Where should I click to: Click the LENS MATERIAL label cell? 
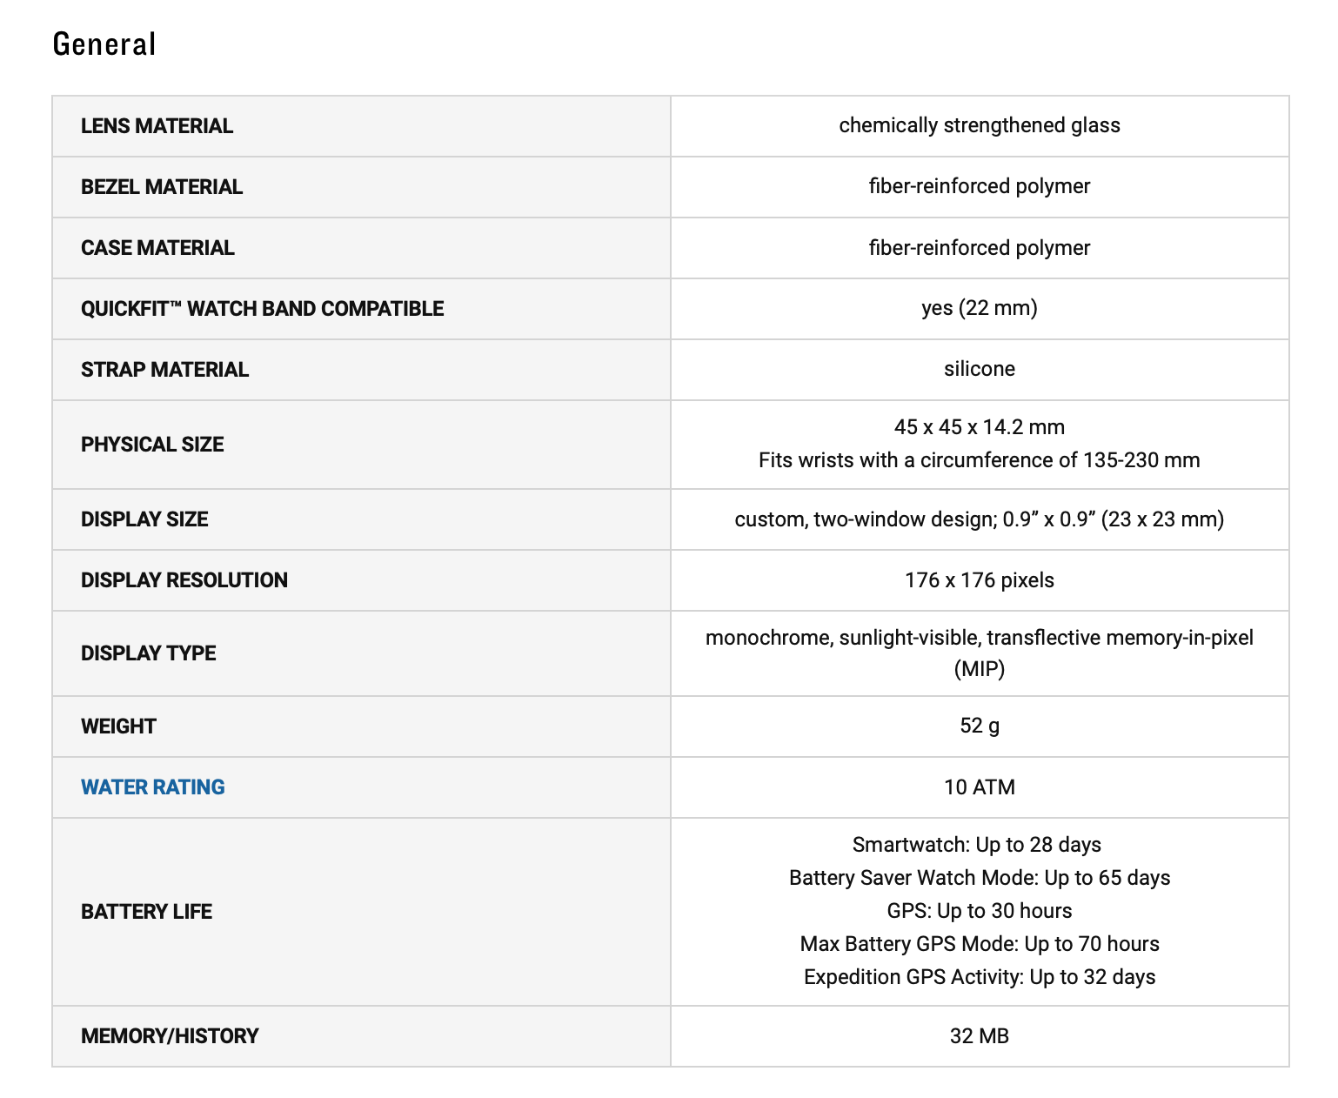coord(361,126)
